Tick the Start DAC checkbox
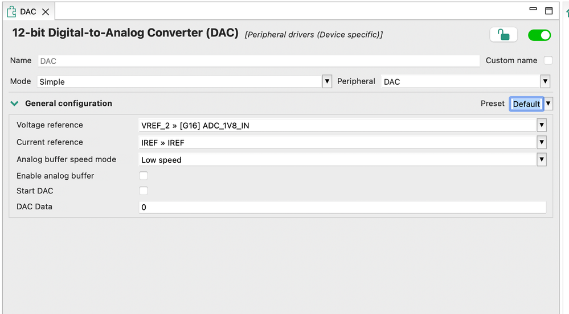Image resolution: width=569 pixels, height=314 pixels. pos(144,191)
